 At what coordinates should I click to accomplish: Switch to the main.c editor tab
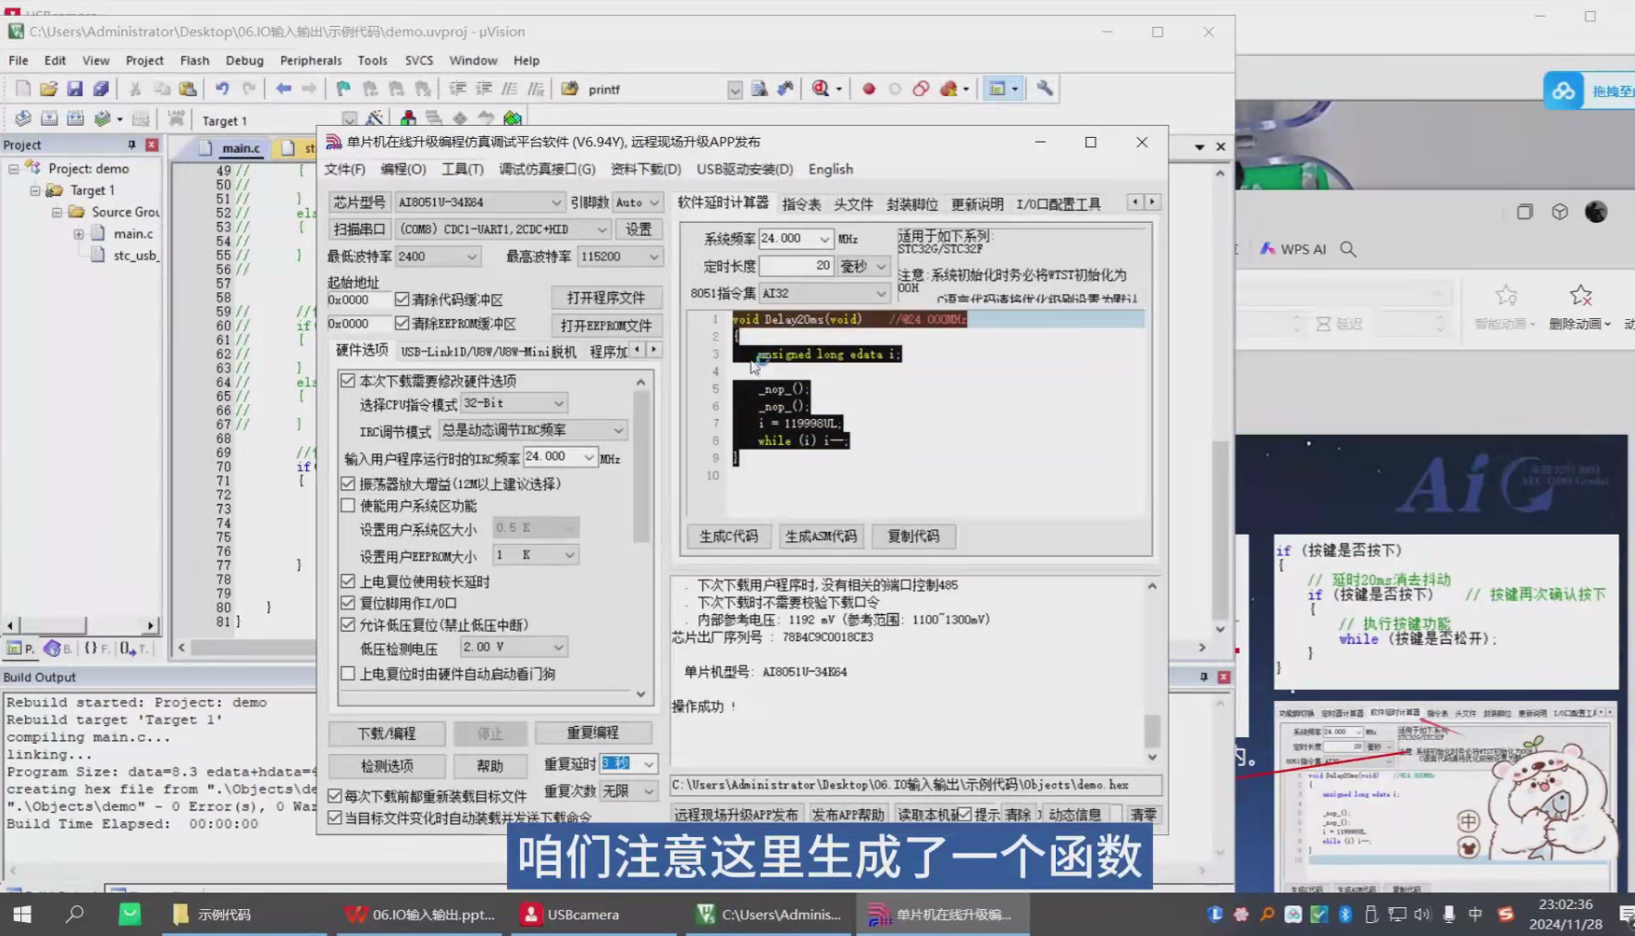tap(241, 148)
